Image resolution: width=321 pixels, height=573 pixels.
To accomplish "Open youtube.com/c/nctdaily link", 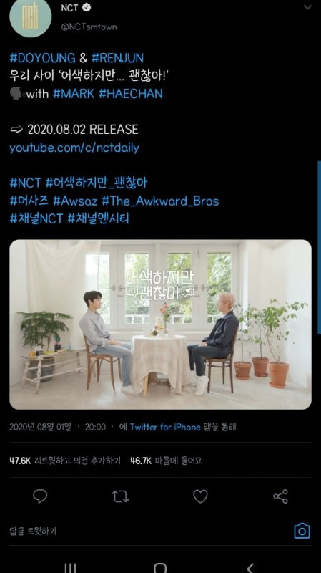I will click(74, 148).
